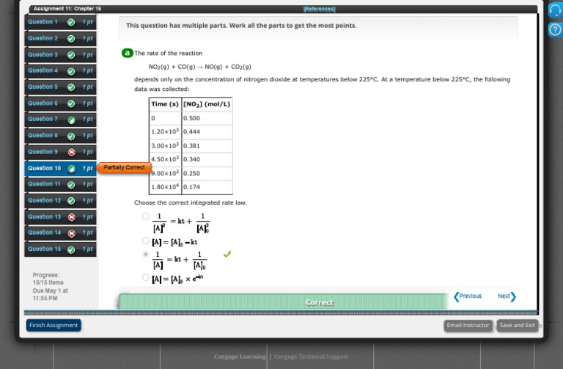Select the 1/[A]² = kt + 1/[A]₀² option
The image size is (563, 369).
(145, 216)
